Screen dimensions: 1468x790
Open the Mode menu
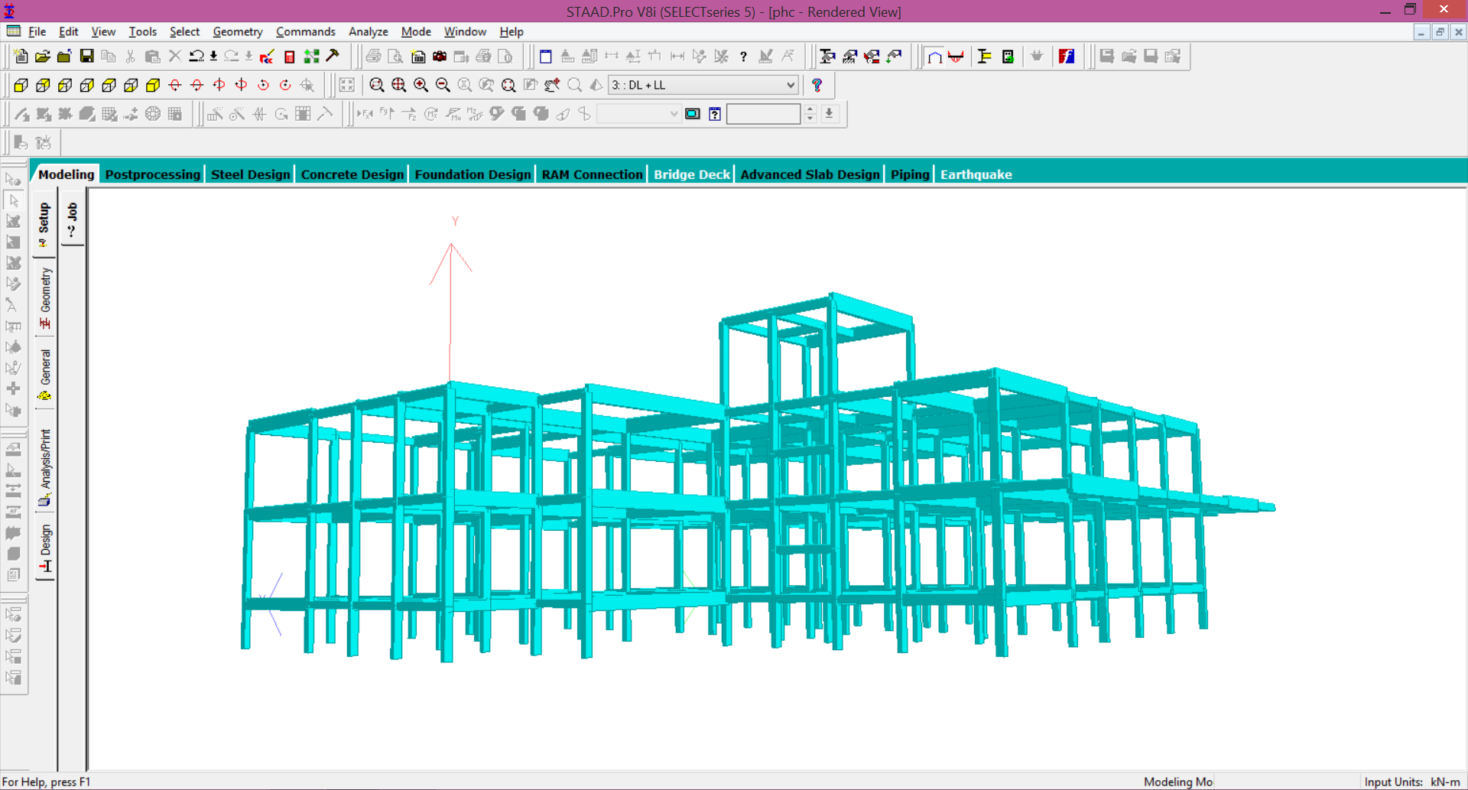click(416, 31)
